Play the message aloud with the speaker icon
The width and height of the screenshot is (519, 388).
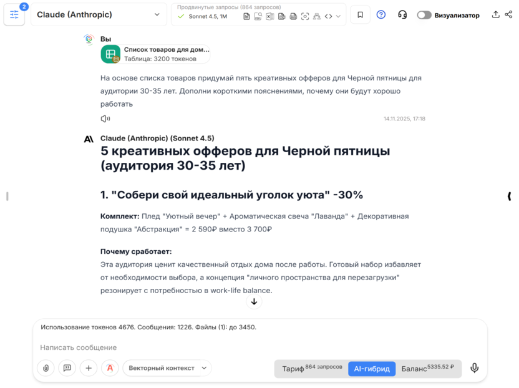[105, 119]
